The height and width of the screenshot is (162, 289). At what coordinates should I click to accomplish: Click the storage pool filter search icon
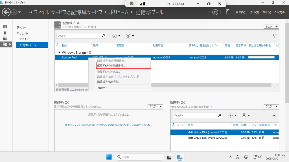[x=104, y=36]
